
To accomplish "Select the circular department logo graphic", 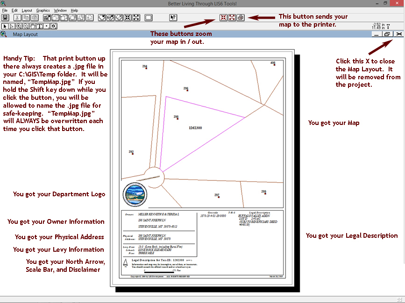I will [135, 194].
